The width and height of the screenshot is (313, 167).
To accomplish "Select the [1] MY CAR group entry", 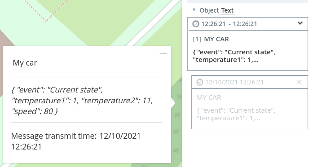I will pos(211,39).
